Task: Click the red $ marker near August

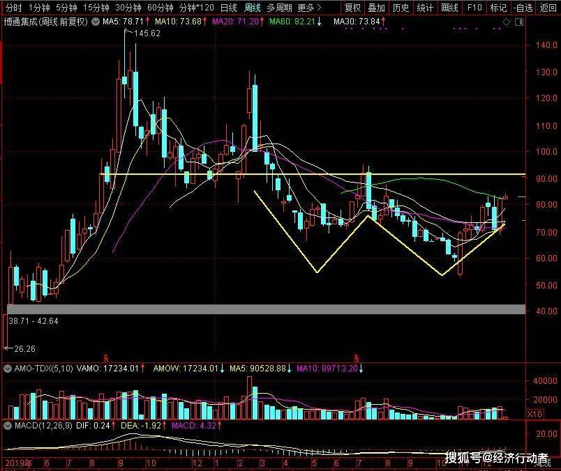Action: point(105,357)
